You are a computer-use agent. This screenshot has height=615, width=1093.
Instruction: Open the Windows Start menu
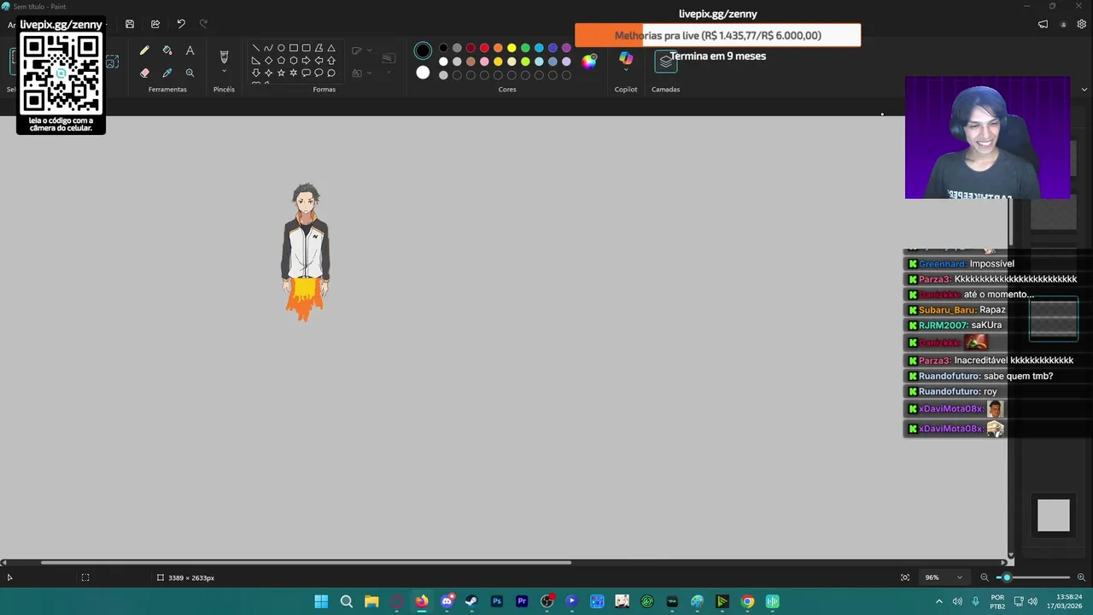[x=321, y=601]
